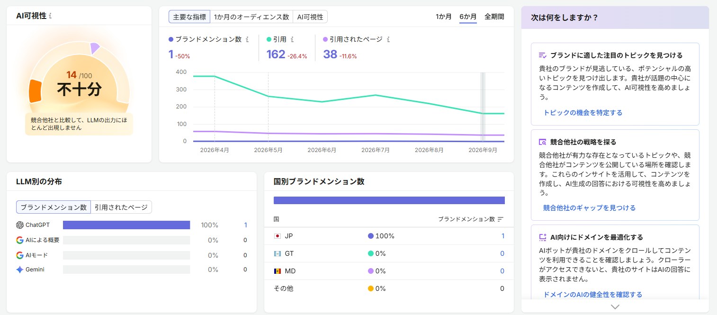Select 全期間 time range

tap(494, 17)
